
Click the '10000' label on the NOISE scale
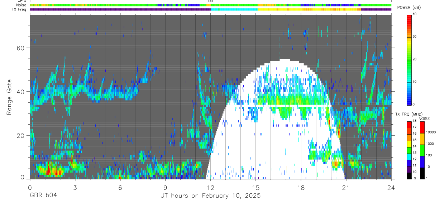click(430, 132)
